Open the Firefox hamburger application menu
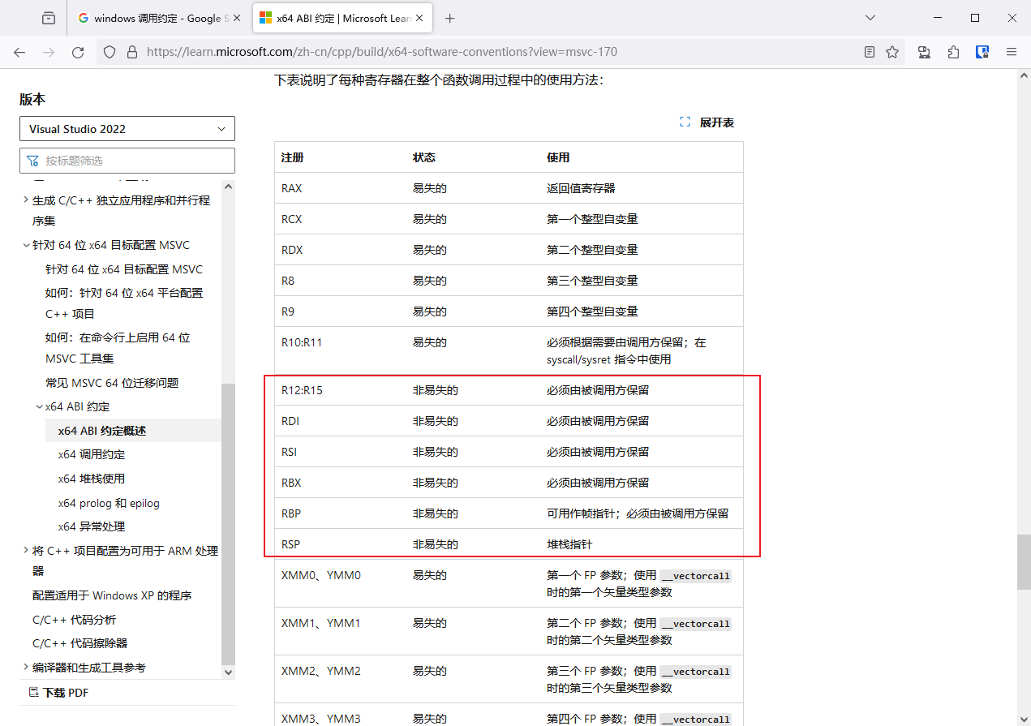 pos(1012,52)
